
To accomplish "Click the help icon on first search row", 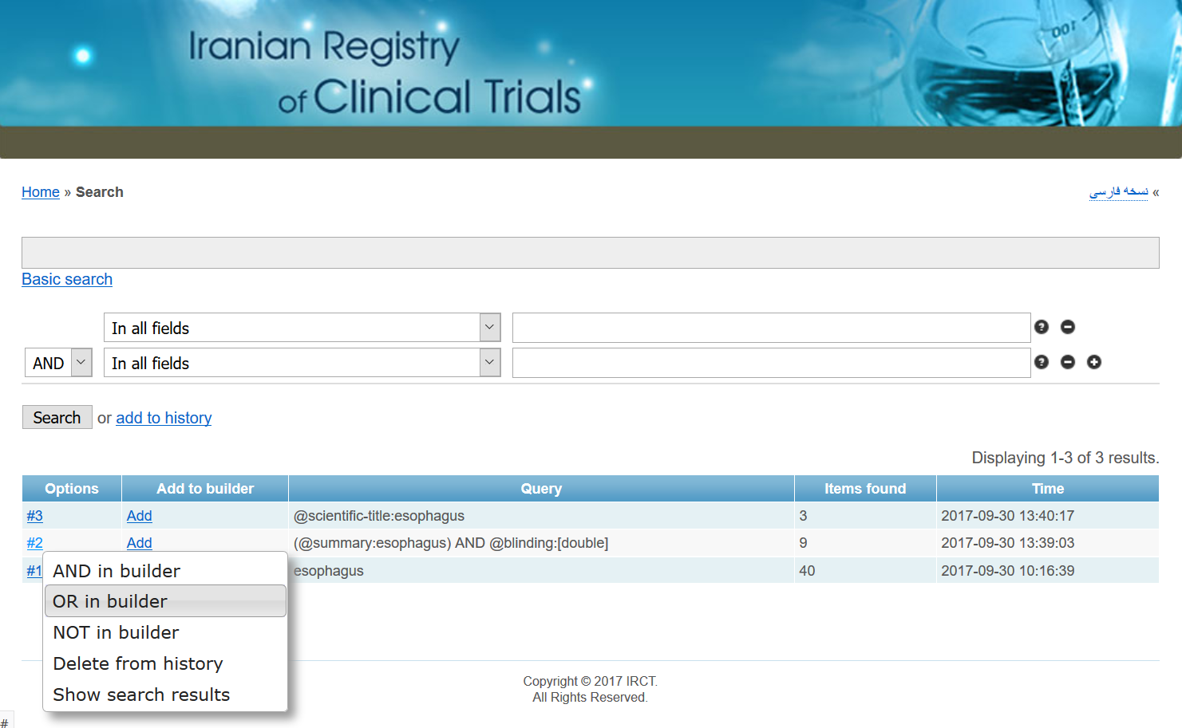I will [1041, 327].
